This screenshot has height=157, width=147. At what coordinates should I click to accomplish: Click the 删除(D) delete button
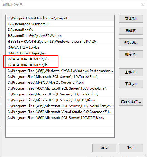coord(131,54)
